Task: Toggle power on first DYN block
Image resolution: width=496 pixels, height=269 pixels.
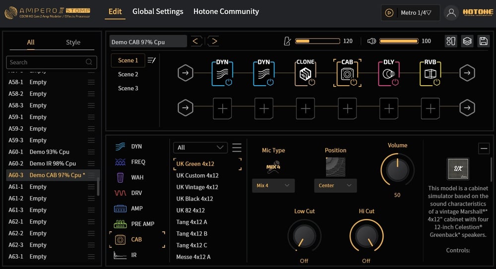Action: point(229,82)
